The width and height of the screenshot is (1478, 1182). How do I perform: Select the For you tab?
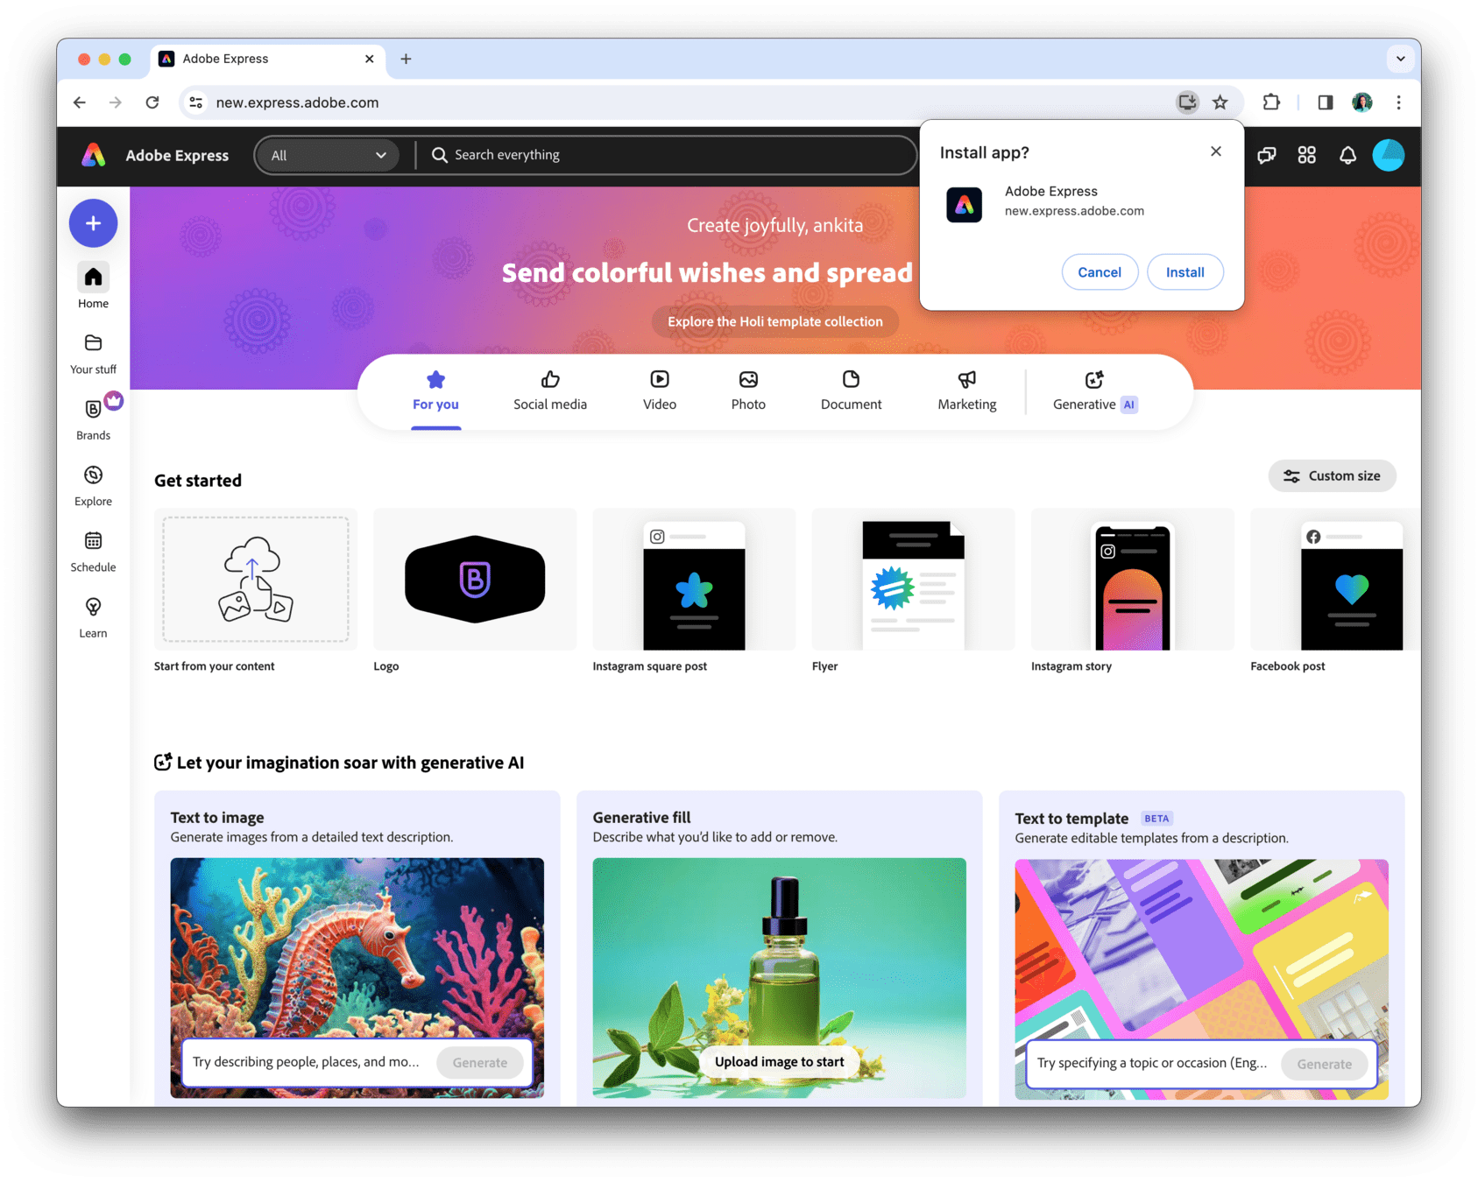pyautogui.click(x=435, y=391)
